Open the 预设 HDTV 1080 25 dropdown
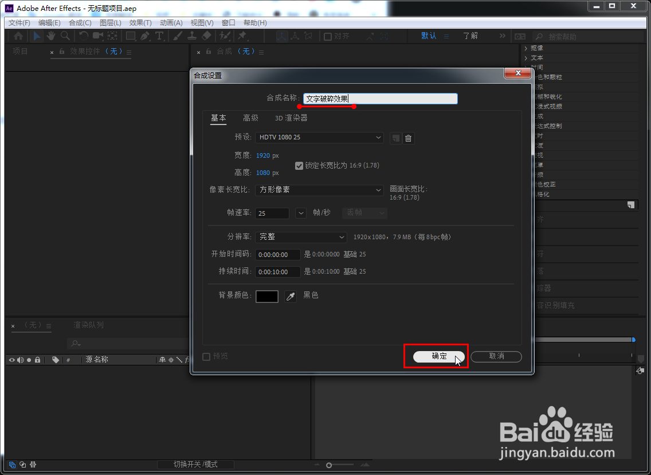The image size is (651, 475). (319, 138)
